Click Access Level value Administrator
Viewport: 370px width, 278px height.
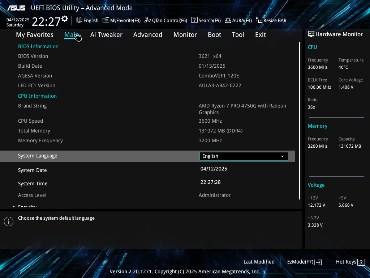[x=215, y=195]
